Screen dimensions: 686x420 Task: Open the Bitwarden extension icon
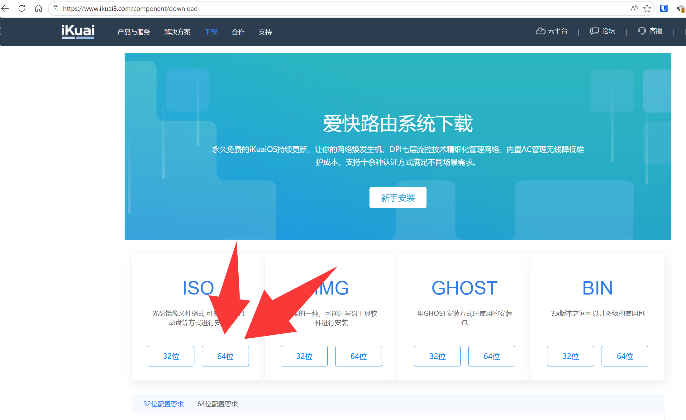[x=664, y=8]
